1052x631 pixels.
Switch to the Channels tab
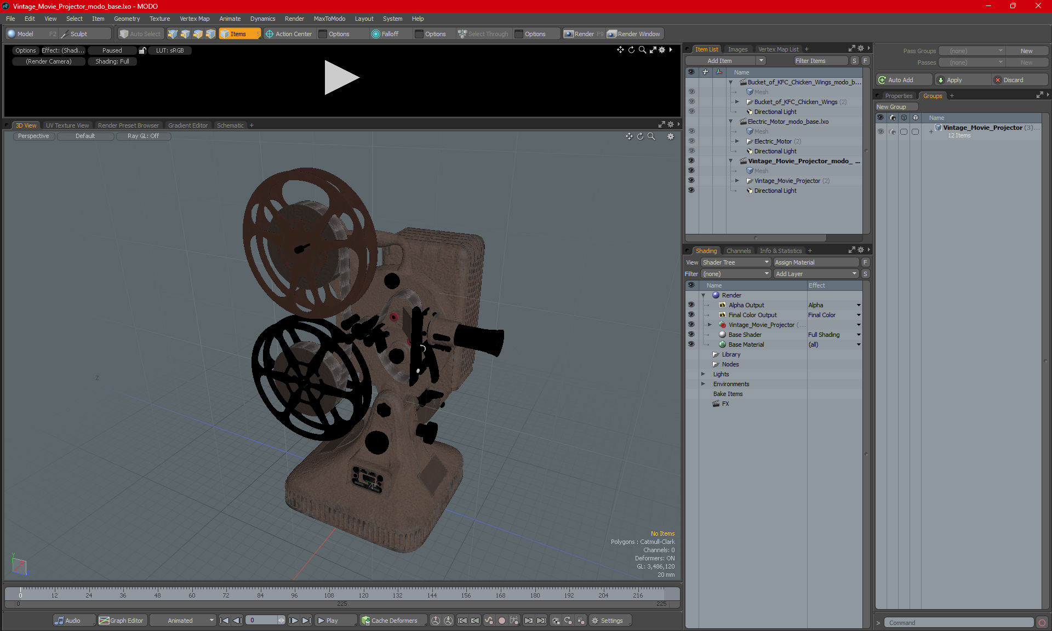[x=738, y=251]
